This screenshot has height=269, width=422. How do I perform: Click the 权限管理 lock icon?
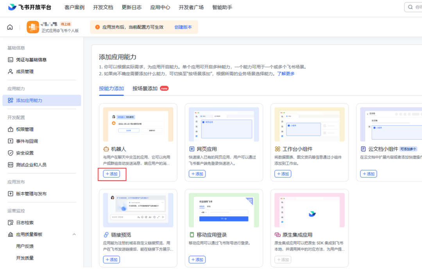point(11,129)
